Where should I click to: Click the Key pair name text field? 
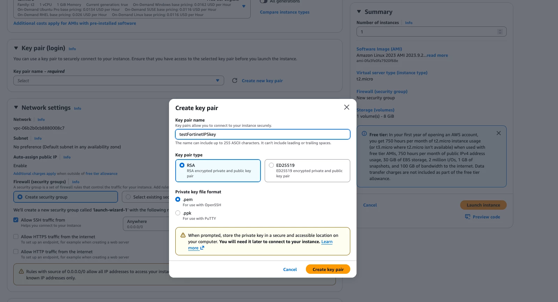tap(263, 134)
